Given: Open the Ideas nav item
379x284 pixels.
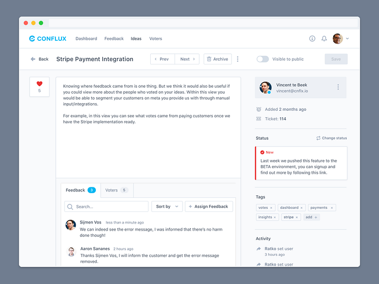Looking at the screenshot, I should [x=136, y=39].
